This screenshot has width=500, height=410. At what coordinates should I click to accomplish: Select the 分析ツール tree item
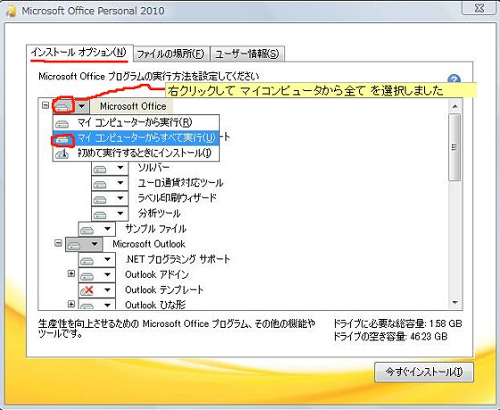point(159,213)
